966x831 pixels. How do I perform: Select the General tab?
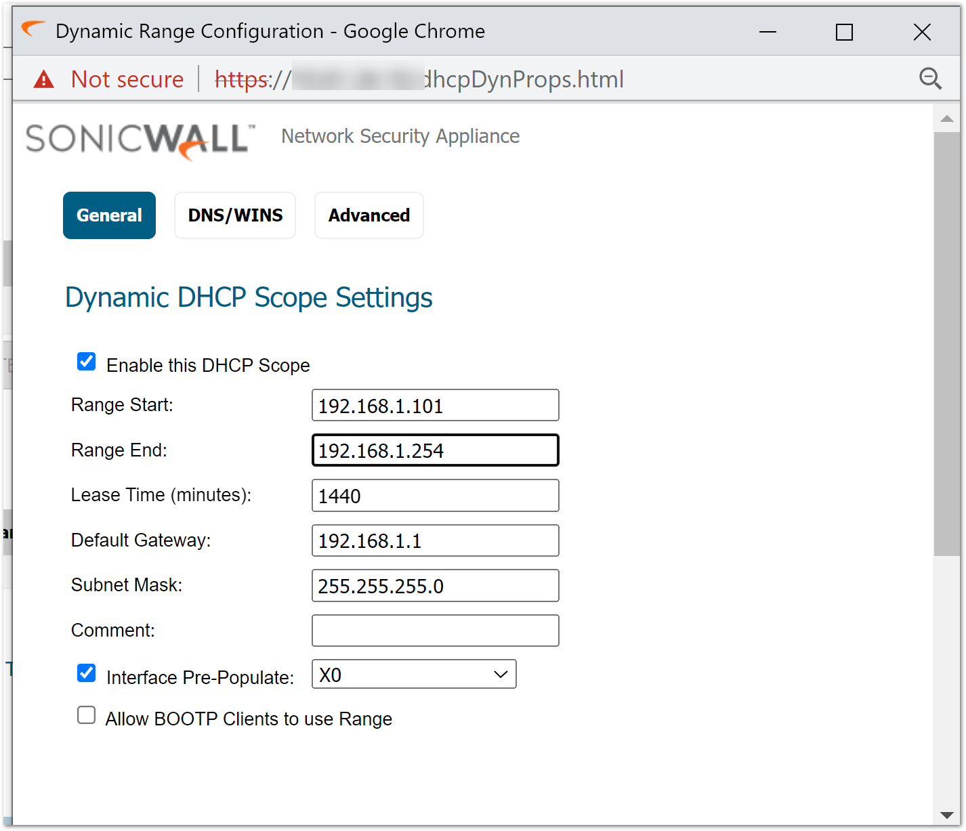(x=109, y=215)
